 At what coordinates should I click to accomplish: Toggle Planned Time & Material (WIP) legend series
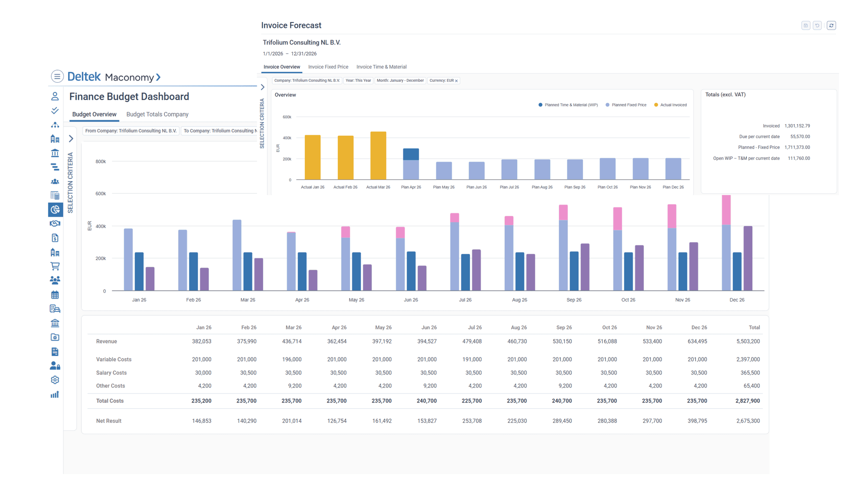point(568,105)
